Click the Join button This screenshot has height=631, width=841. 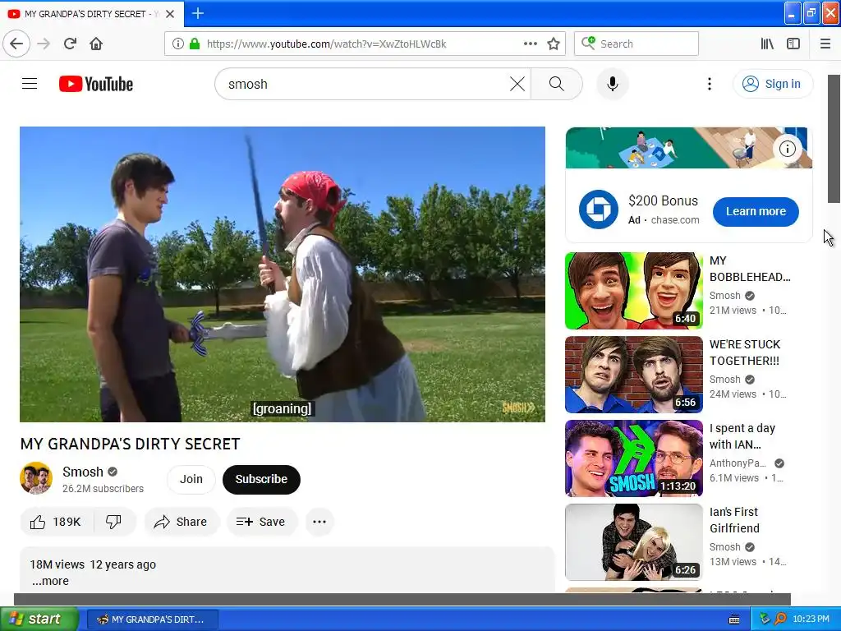[x=191, y=479]
